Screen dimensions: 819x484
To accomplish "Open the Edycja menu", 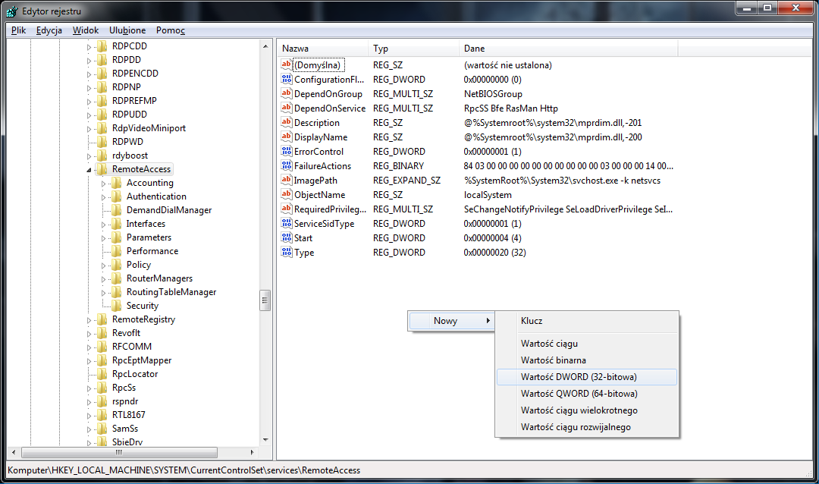I will 49,30.
